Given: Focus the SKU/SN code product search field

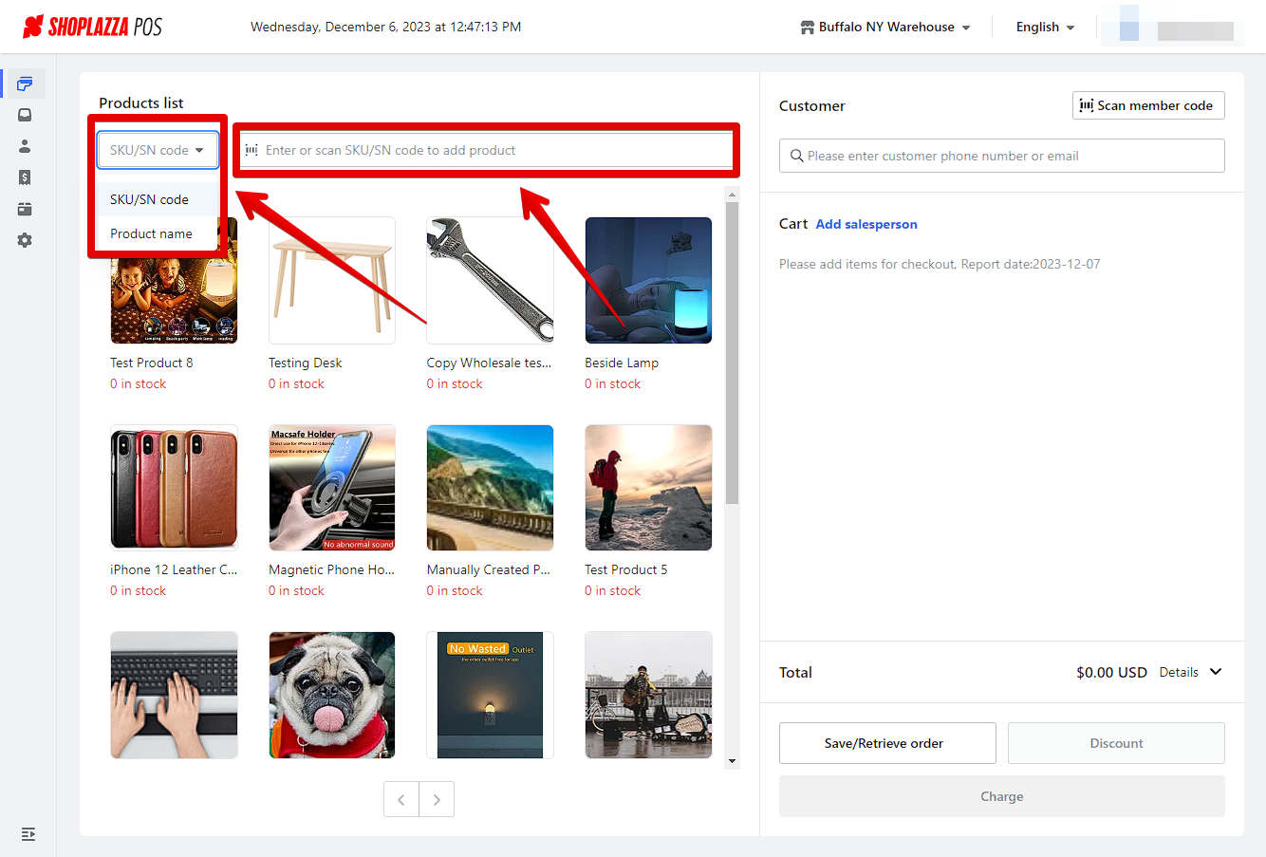Looking at the screenshot, I should (487, 150).
